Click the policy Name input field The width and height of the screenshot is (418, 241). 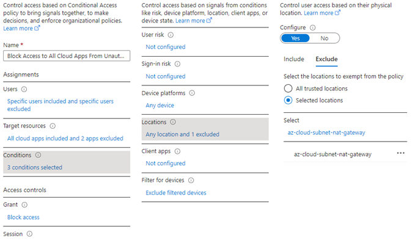click(x=67, y=56)
